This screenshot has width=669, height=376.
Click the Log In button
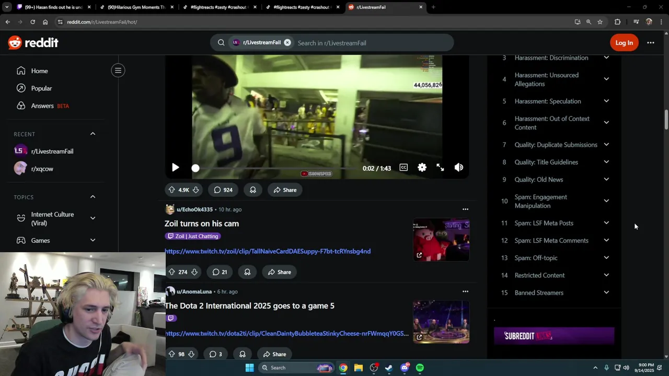[624, 43]
